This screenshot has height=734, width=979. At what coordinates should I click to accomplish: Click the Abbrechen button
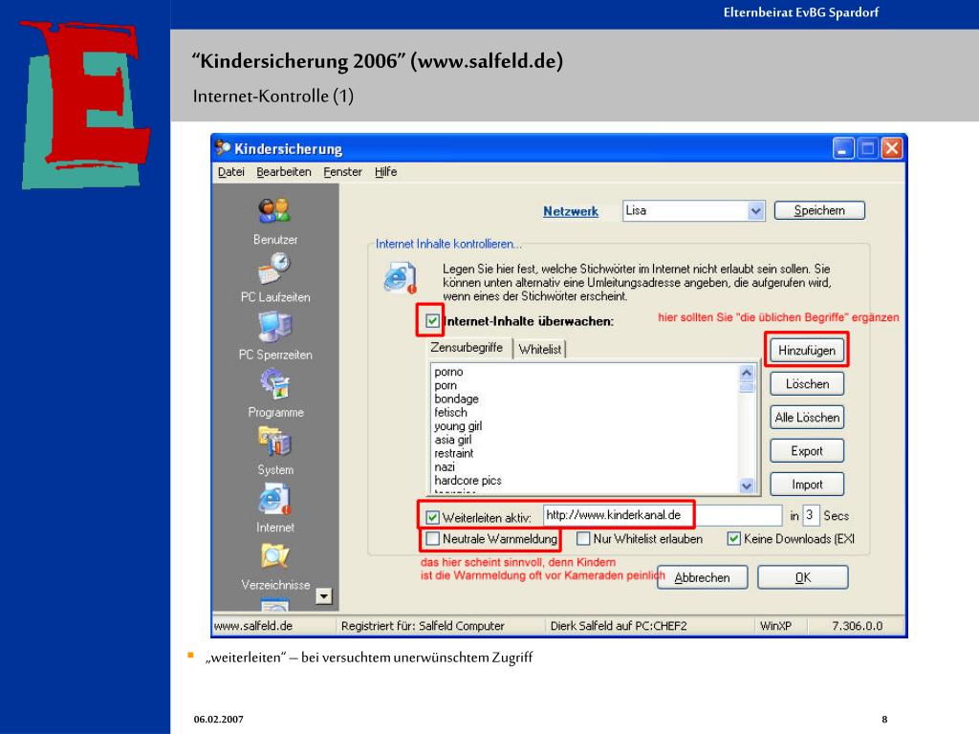click(702, 577)
